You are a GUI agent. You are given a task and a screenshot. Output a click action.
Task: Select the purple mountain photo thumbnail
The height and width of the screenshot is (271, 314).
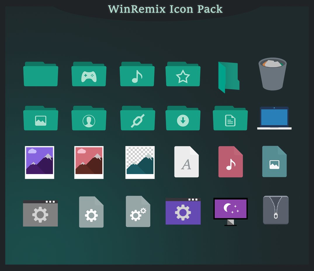coord(39,162)
